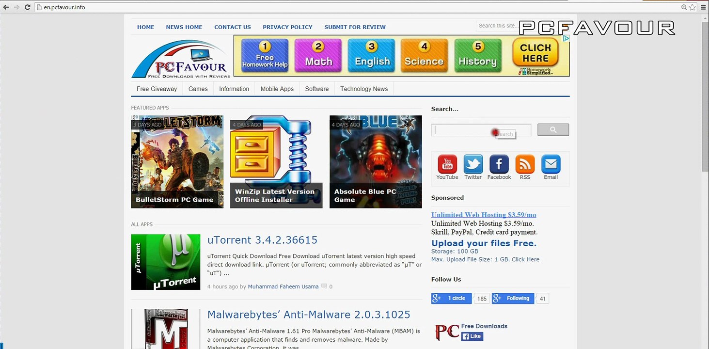Viewport: 709px width, 349px height.
Task: Open the WinZip Latest Version featured thumbnail
Action: click(276, 162)
